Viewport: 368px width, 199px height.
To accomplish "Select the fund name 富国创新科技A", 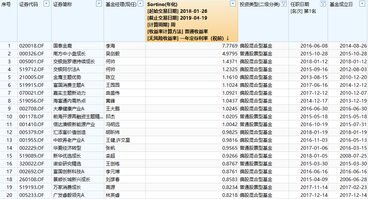I will click(x=69, y=171).
